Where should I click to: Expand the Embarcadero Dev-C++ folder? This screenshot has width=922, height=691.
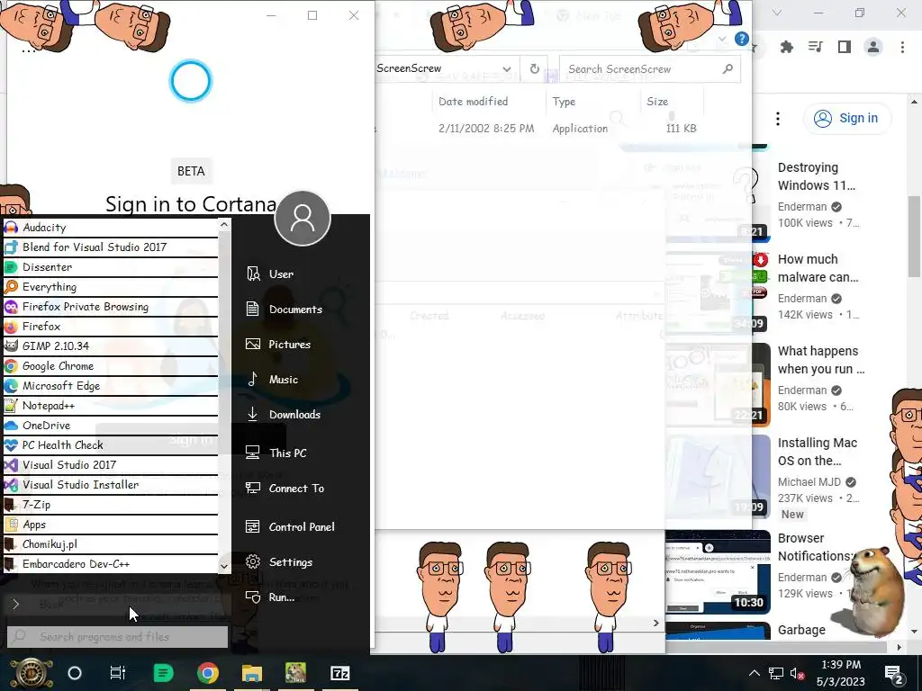(111, 564)
